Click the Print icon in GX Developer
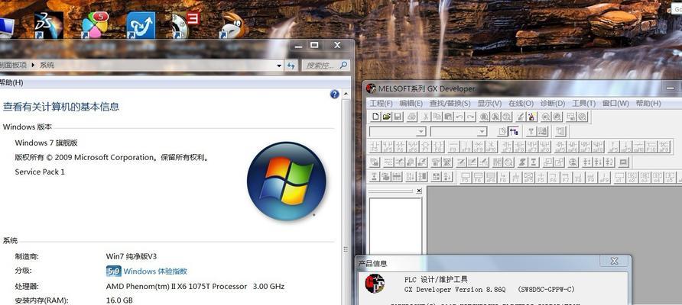 [x=412, y=117]
